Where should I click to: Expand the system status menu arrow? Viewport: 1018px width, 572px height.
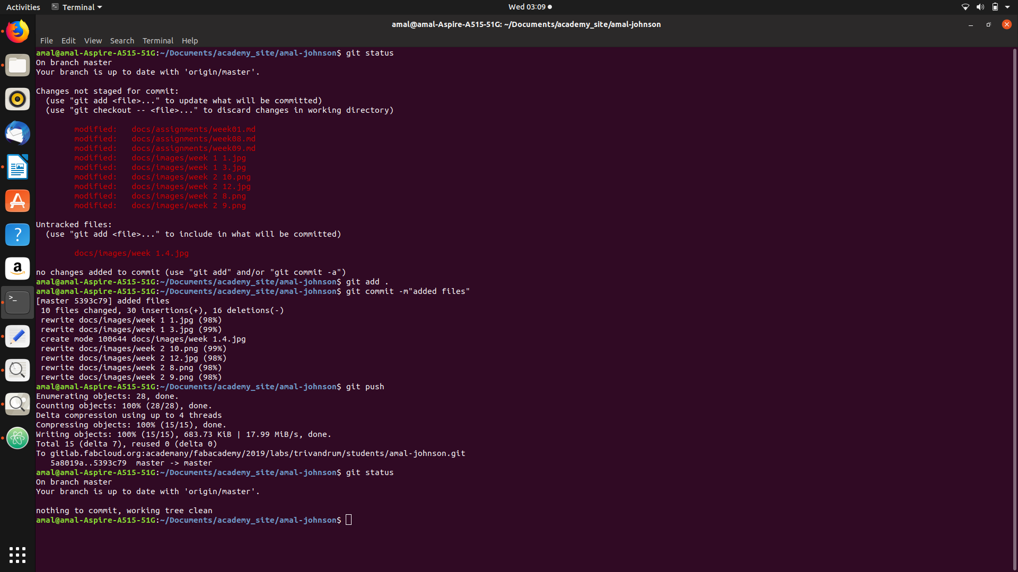click(x=1007, y=7)
